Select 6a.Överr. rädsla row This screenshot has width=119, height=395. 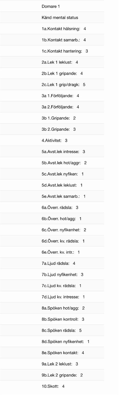(52, 207)
